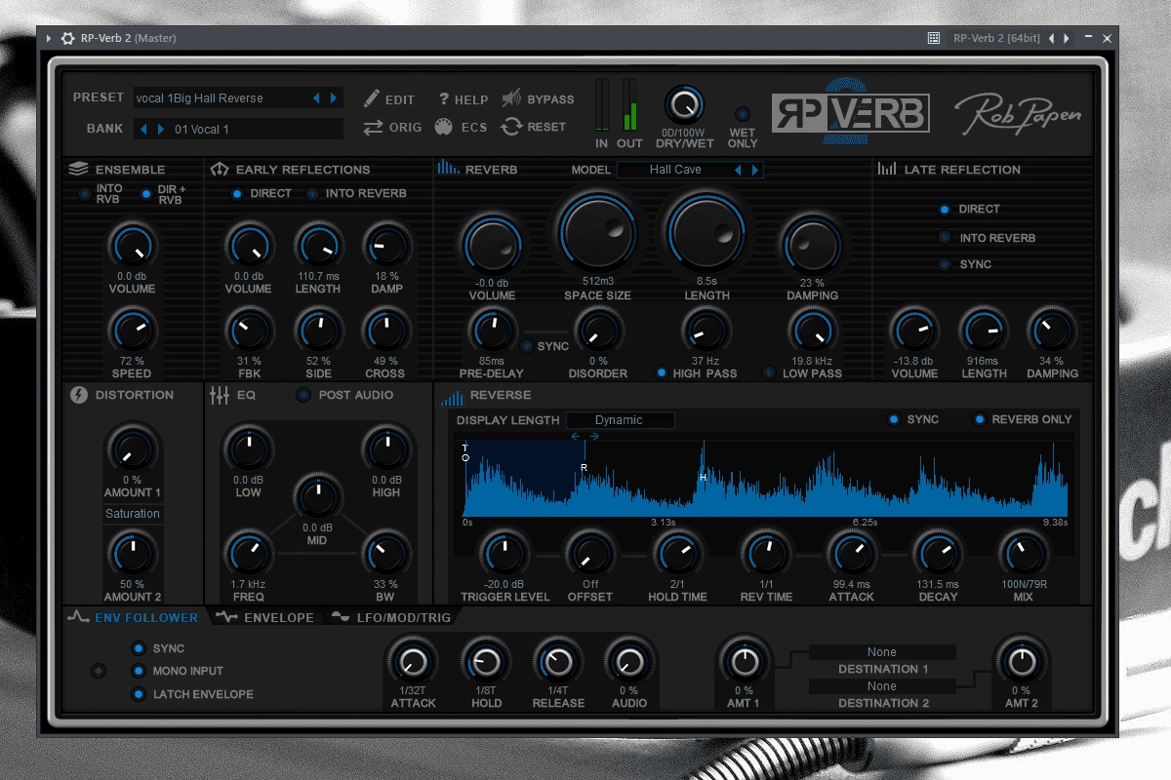Switch to previous reverb model
Screen dimensions: 1171x780
(738, 170)
